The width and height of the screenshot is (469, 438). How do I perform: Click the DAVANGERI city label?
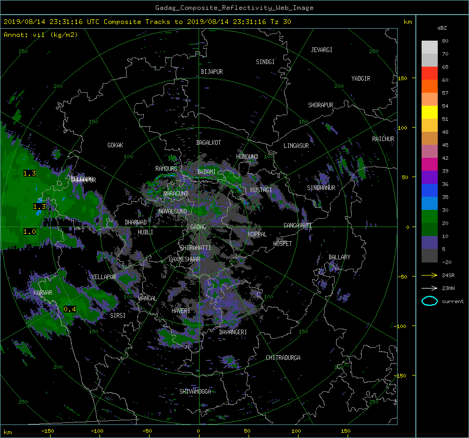coord(233,332)
